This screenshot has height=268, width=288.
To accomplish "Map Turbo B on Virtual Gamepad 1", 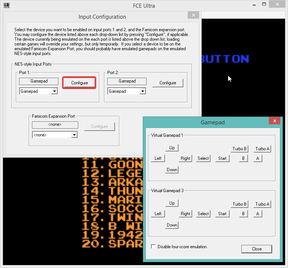I will click(240, 149).
